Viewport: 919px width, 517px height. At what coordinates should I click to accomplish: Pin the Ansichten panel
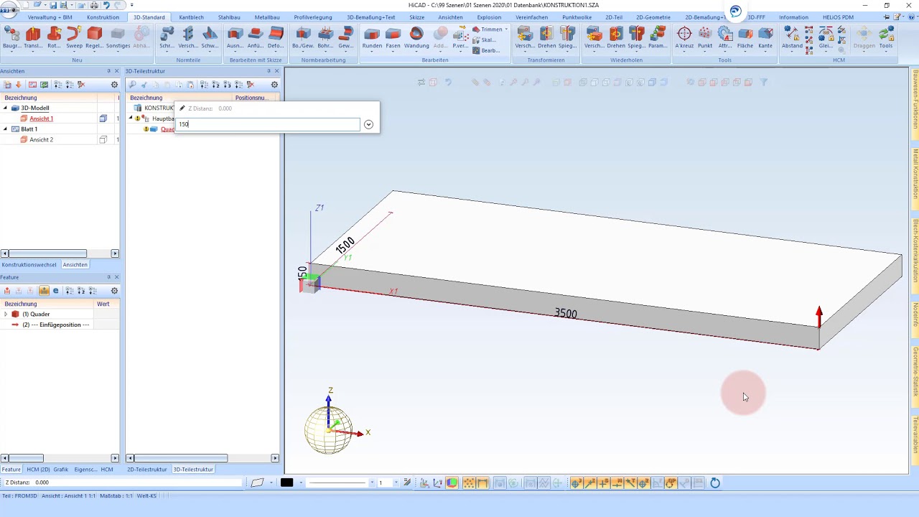(108, 71)
